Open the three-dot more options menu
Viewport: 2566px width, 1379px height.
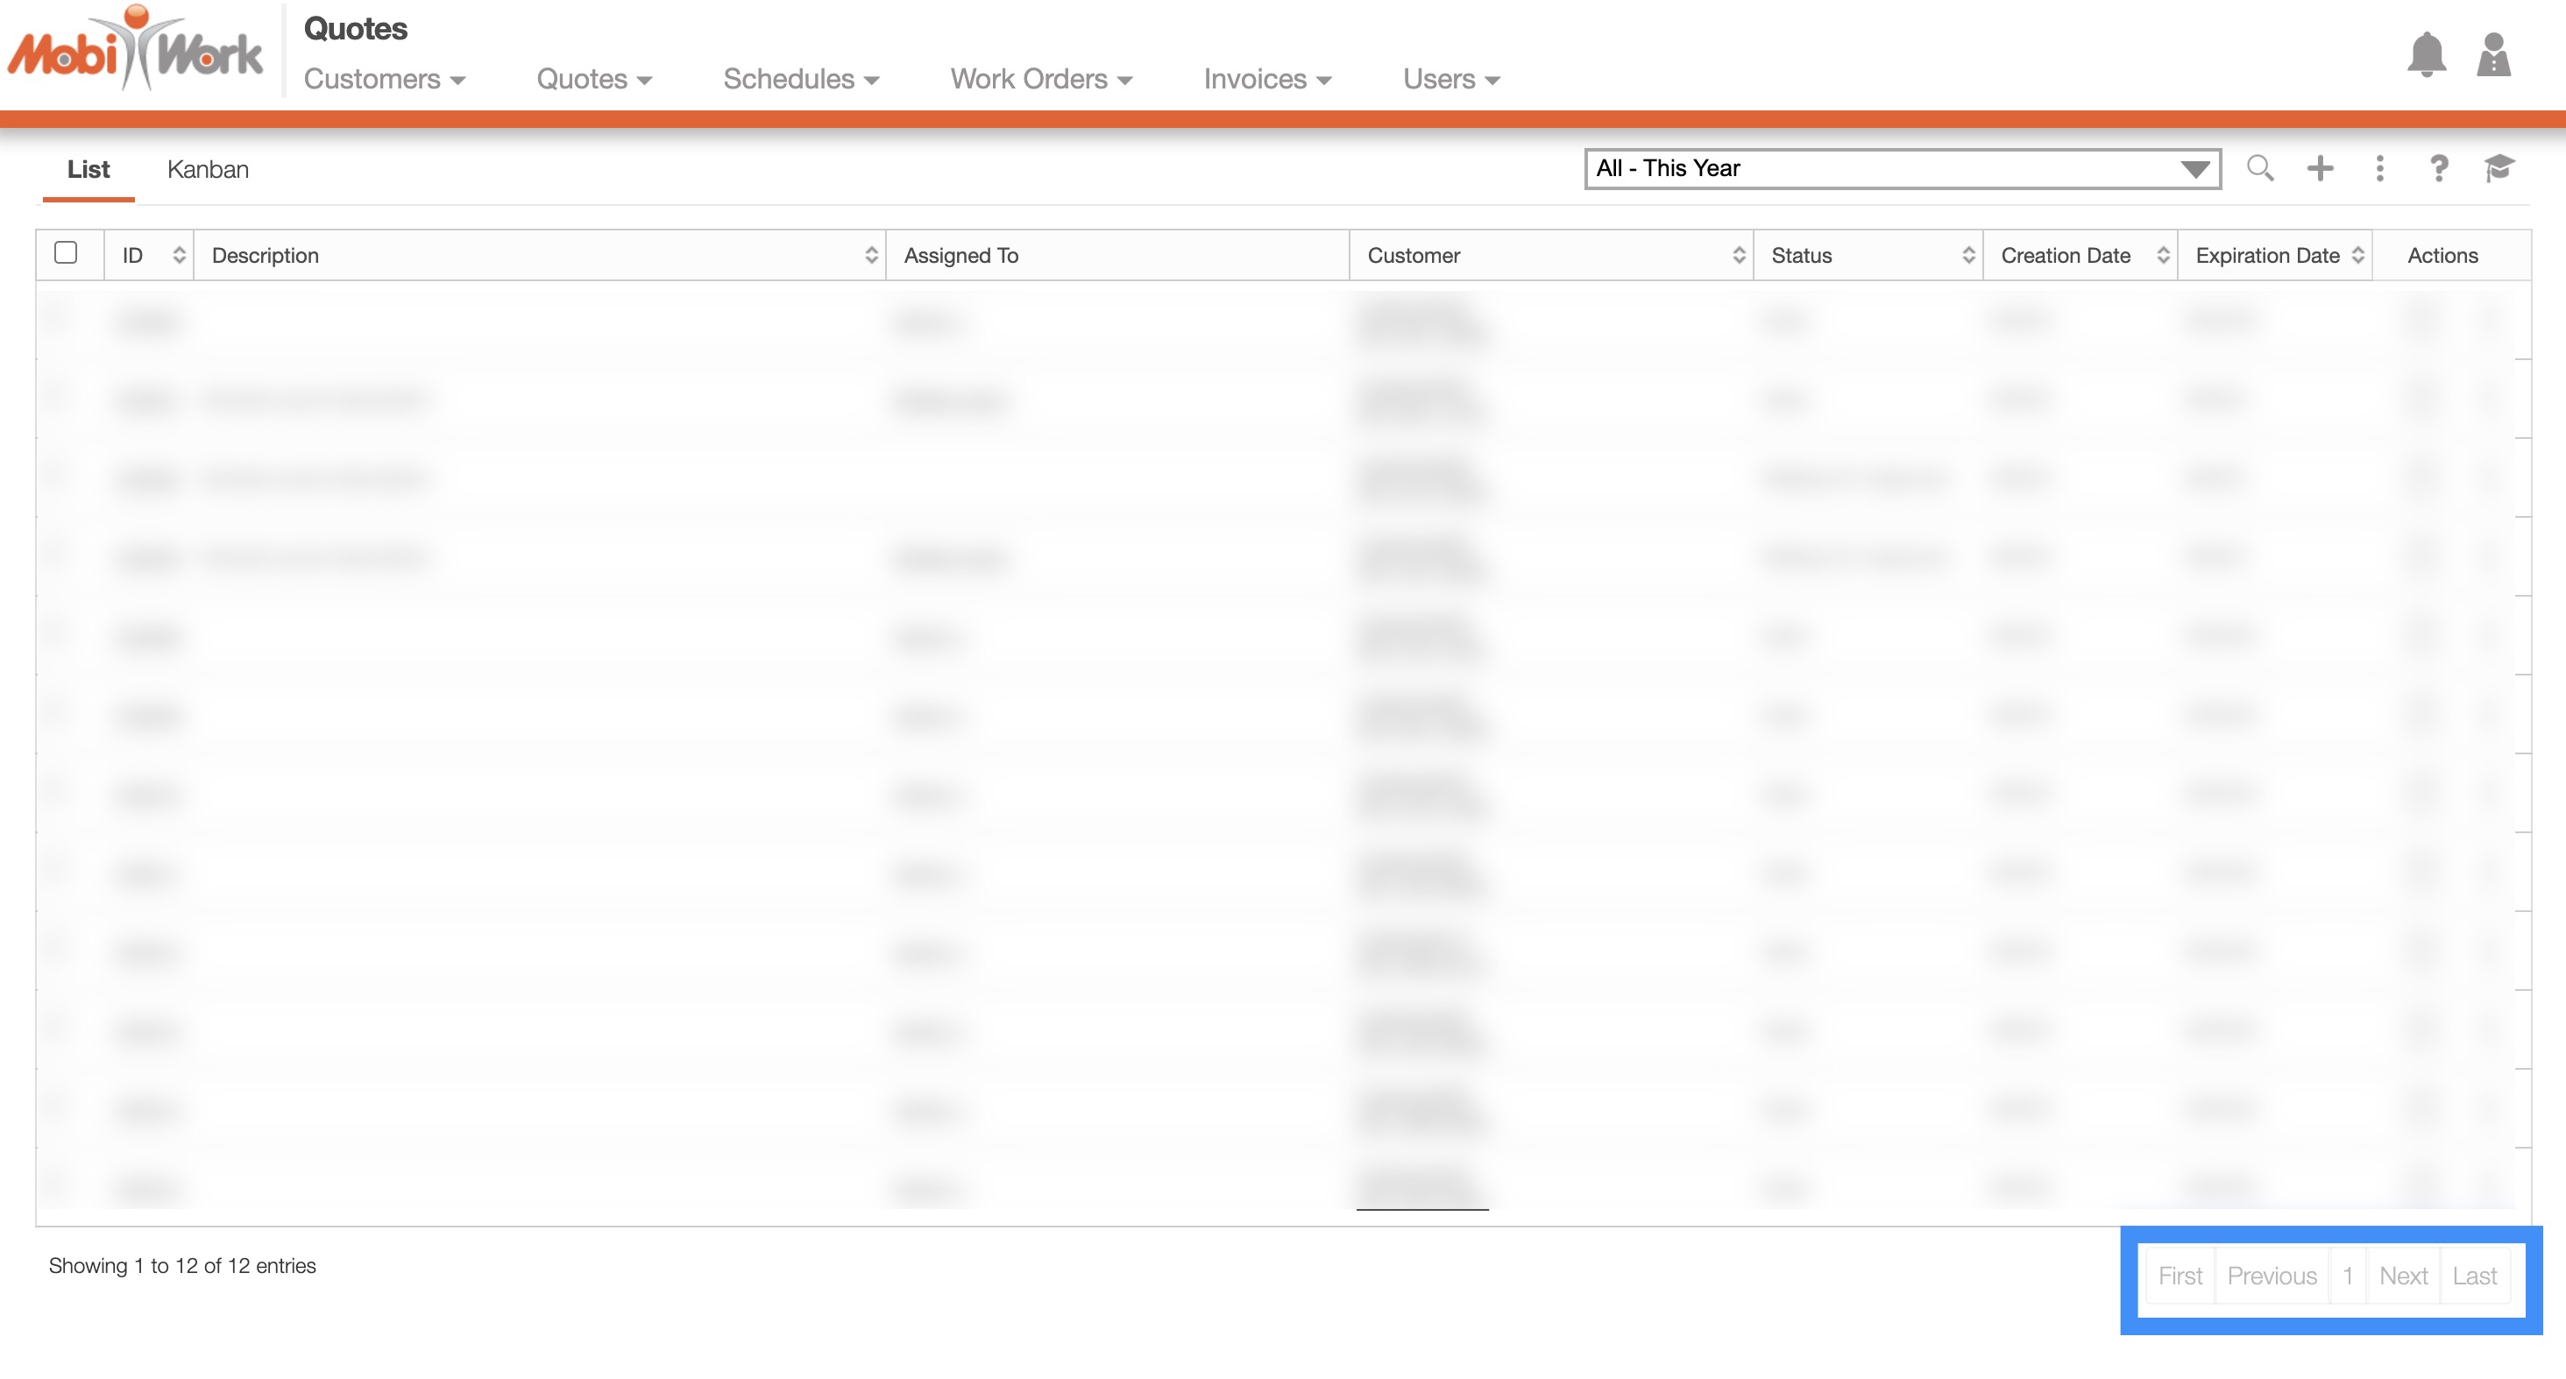2379,168
